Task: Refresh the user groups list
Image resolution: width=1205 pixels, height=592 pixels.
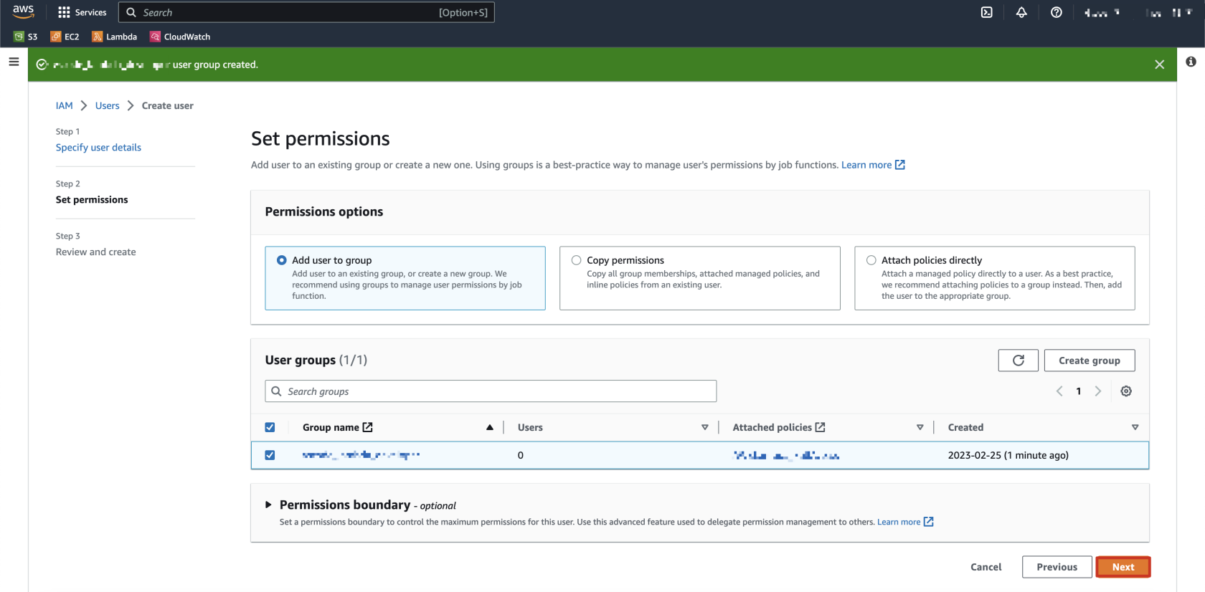Action: pos(1018,361)
